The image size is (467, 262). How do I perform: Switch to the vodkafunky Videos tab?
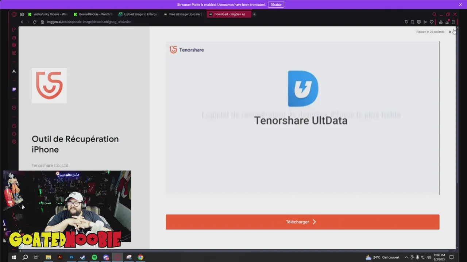[48, 14]
